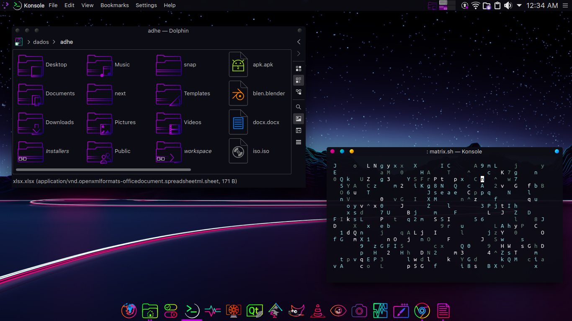Launch Firefox from the dock
Image resolution: width=572 pixels, height=321 pixels.
129,310
